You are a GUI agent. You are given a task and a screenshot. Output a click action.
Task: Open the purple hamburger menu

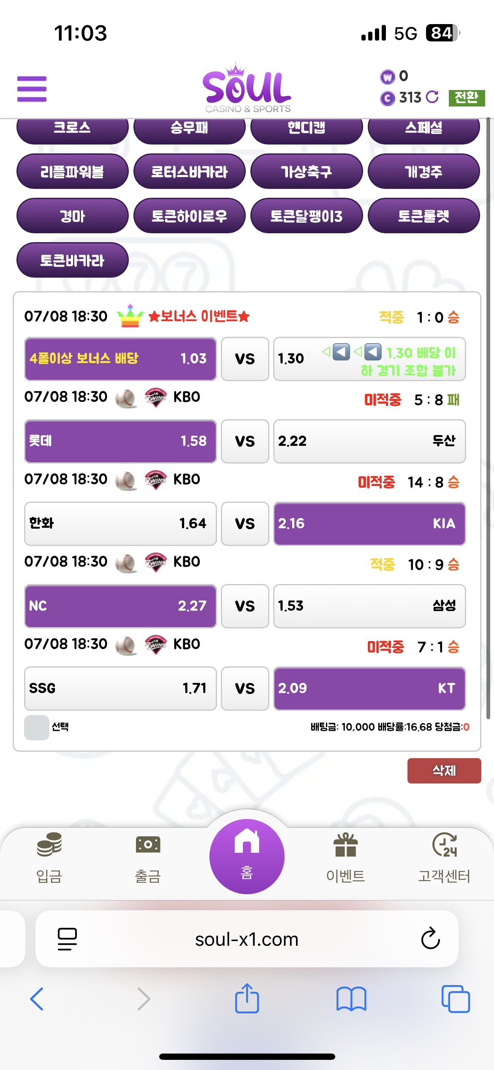coord(32,89)
